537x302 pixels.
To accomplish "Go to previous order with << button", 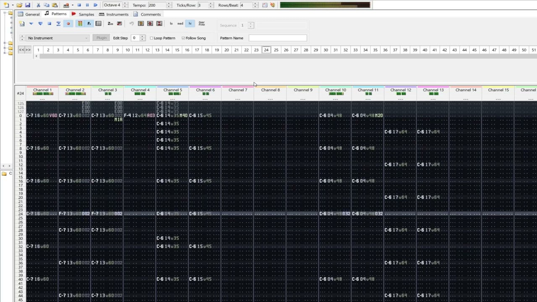I will tap(21, 50).
